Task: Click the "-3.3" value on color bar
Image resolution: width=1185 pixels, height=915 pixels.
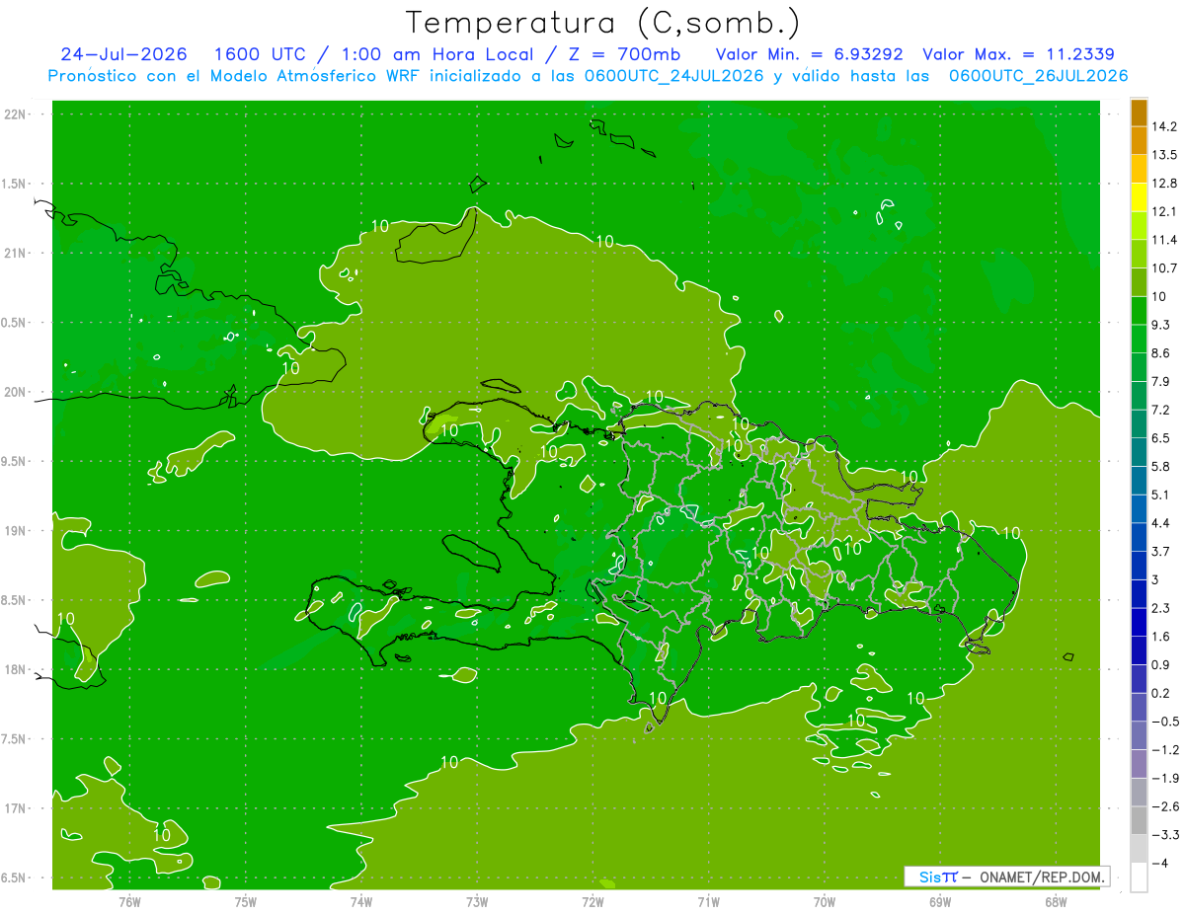Action: tap(1165, 834)
